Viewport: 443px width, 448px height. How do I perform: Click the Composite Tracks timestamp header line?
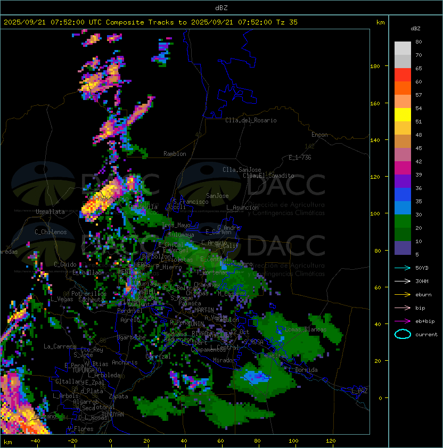click(x=151, y=22)
